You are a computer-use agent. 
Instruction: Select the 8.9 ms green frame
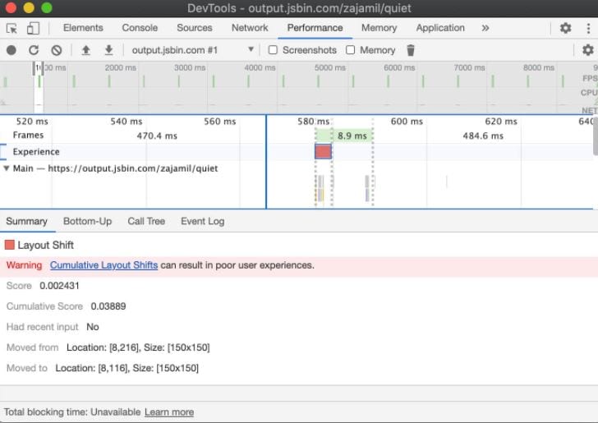[344, 136]
